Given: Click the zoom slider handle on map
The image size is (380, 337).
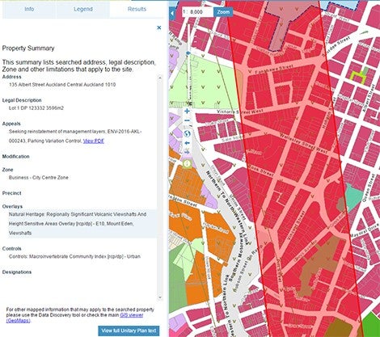Looking at the screenshot, I should 188,53.
